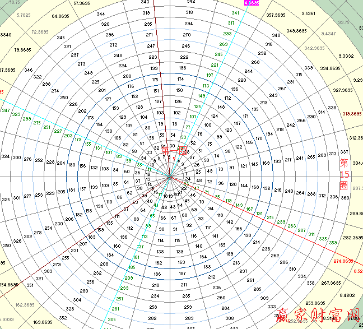This screenshot has height=329, width=363.
Task: Select cell 282 at the bottom
Action: [153, 318]
